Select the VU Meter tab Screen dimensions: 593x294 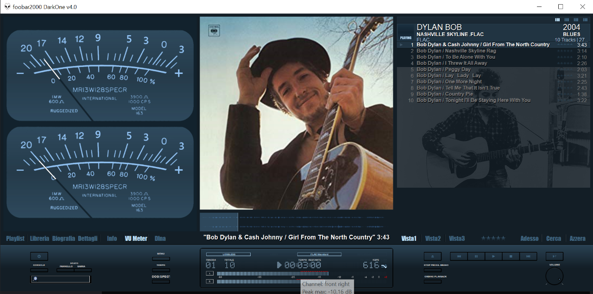(136, 239)
